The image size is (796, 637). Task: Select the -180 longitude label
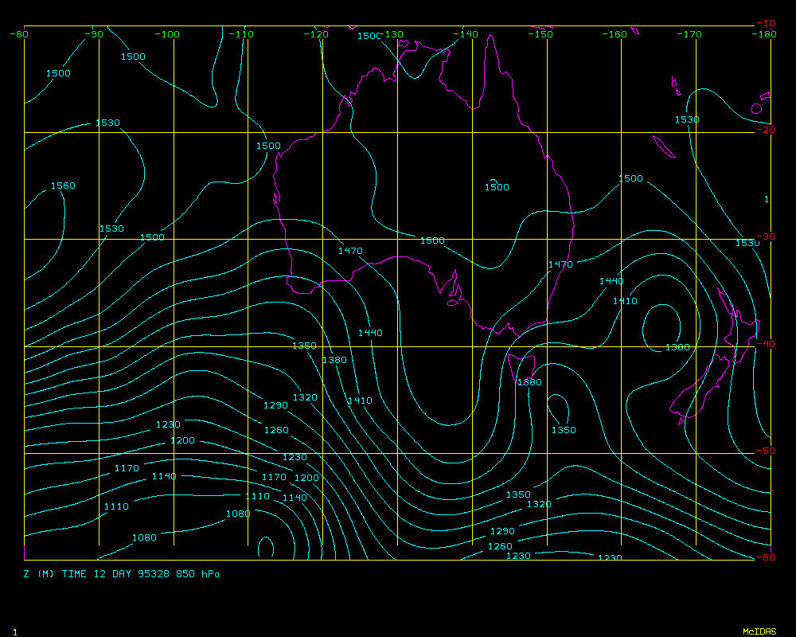click(765, 34)
